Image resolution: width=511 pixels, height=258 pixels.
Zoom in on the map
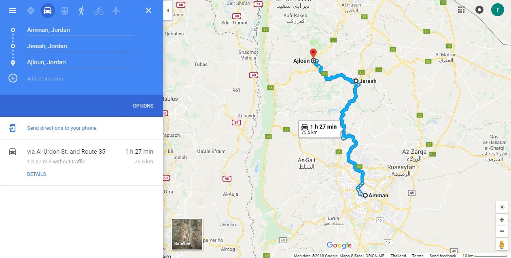502,220
